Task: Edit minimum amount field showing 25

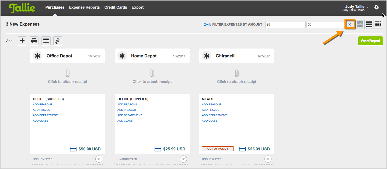Action: click(x=285, y=24)
